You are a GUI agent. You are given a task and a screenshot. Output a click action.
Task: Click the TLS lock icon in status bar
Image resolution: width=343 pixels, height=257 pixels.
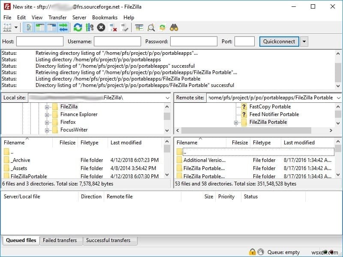[253, 252]
